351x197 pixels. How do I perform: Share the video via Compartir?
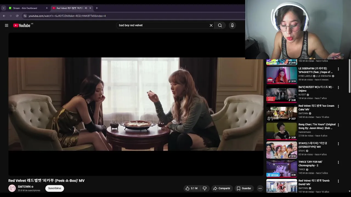tap(222, 188)
